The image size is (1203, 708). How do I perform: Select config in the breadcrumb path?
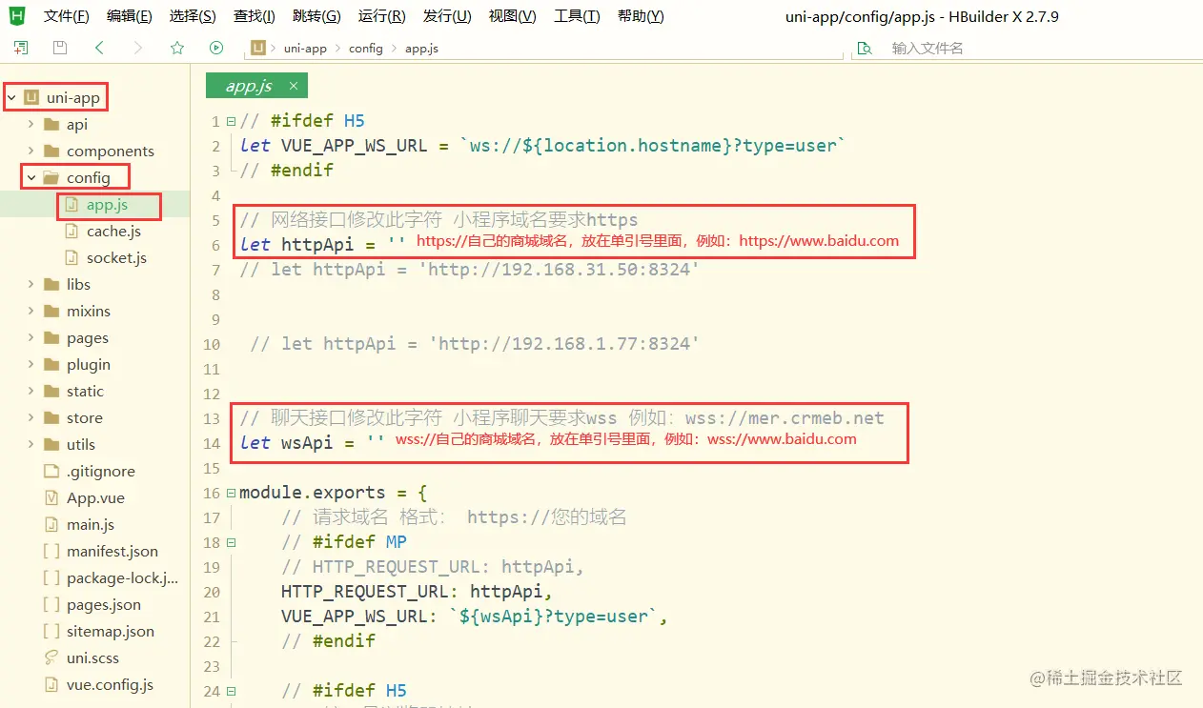pos(366,48)
